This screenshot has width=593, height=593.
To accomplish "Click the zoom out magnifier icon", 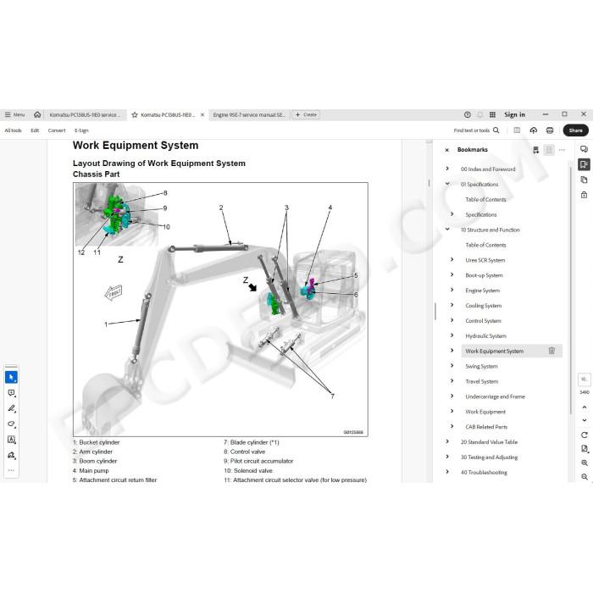I will (585, 476).
